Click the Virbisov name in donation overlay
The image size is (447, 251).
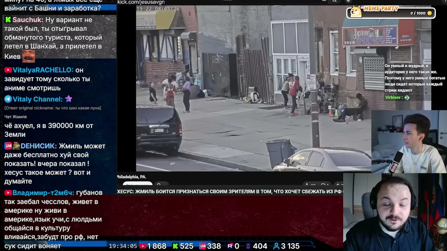(393, 98)
